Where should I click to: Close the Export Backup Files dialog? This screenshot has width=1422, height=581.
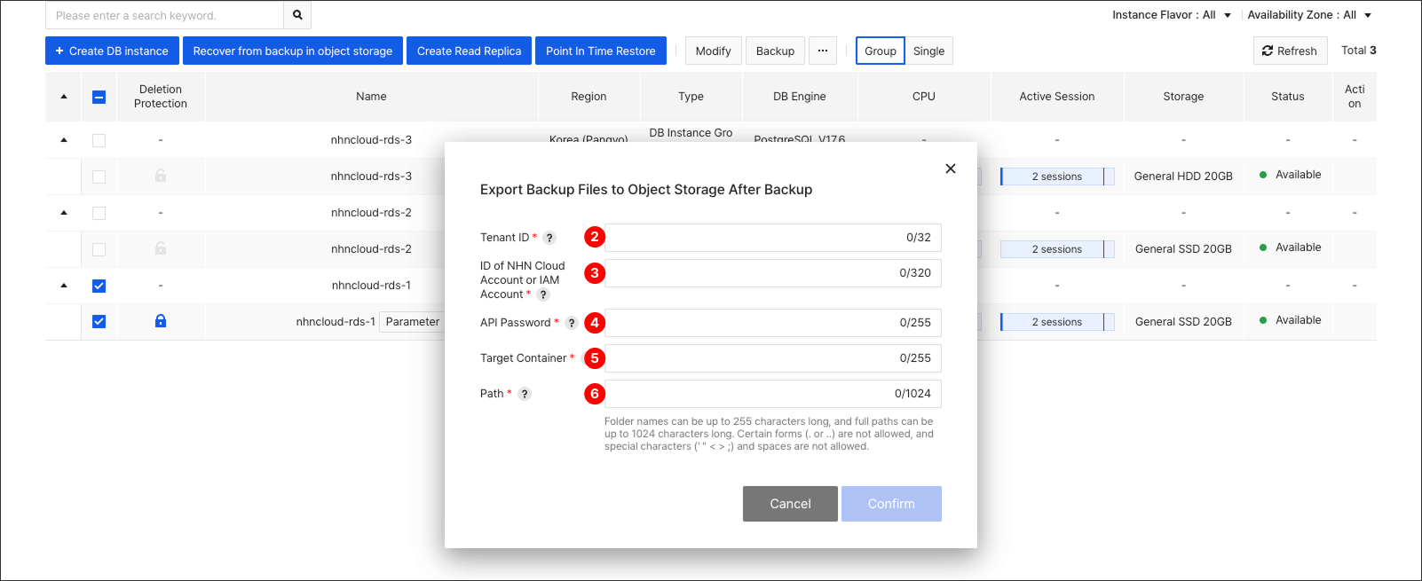951,169
